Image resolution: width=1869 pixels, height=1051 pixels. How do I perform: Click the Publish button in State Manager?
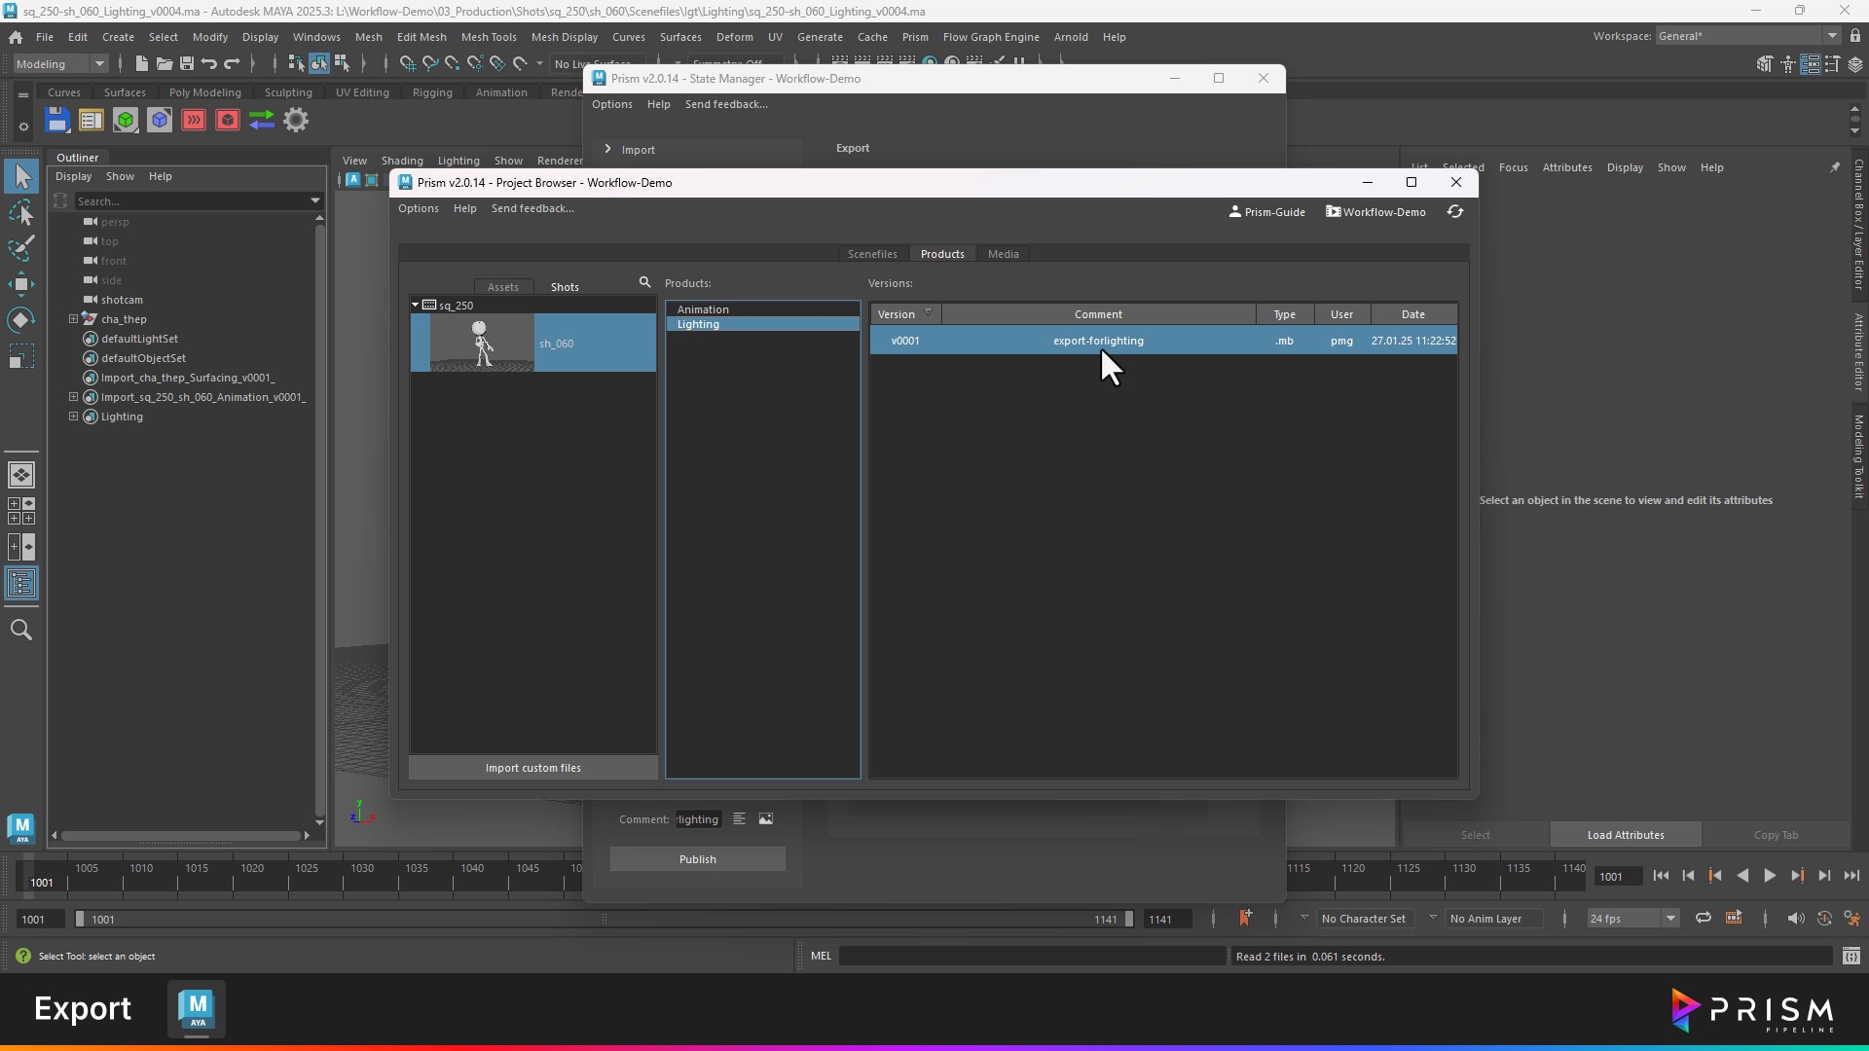pyautogui.click(x=698, y=858)
